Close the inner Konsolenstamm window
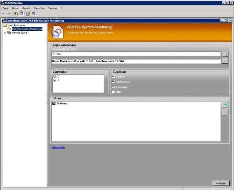 [x=230, y=21]
